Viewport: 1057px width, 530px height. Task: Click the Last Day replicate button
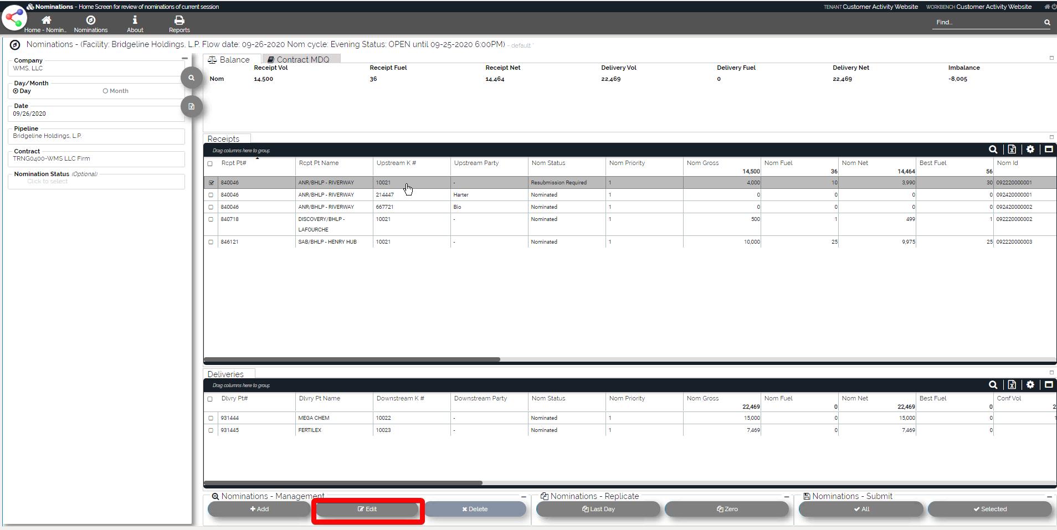pyautogui.click(x=598, y=509)
